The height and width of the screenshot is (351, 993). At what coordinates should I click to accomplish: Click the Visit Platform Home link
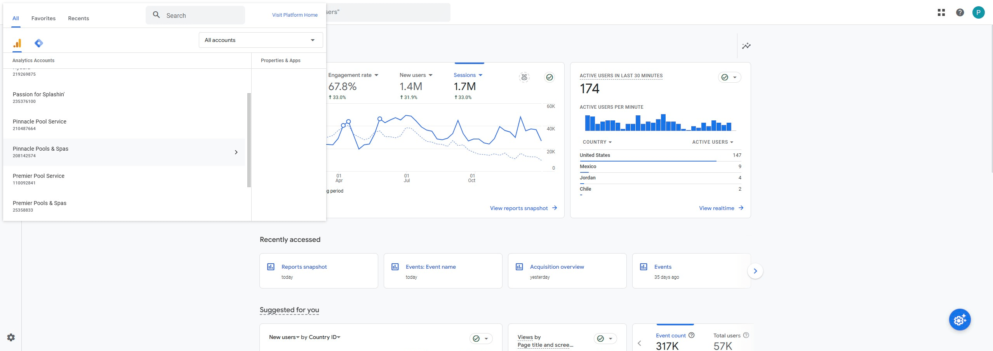click(x=295, y=15)
